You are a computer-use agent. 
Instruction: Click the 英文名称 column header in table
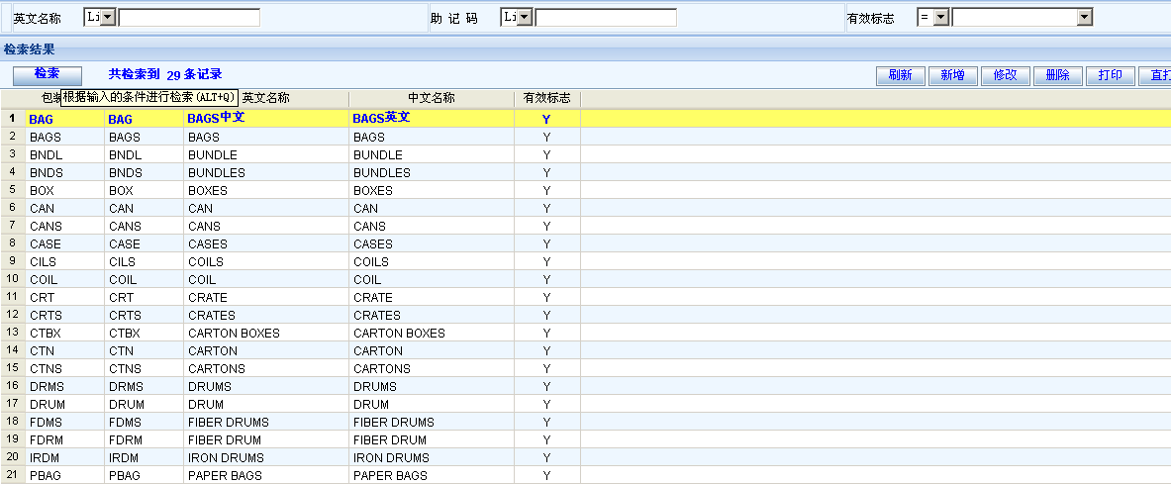click(266, 98)
